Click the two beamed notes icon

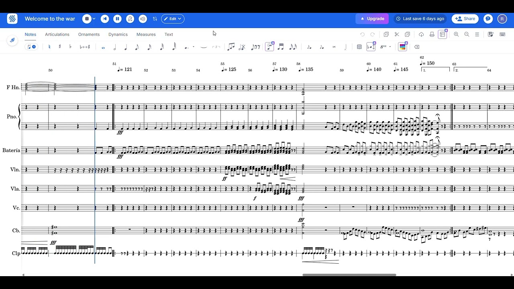(x=281, y=47)
